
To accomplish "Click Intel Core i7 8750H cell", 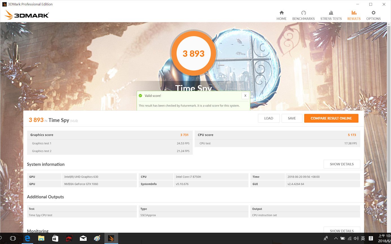I will [x=211, y=177].
